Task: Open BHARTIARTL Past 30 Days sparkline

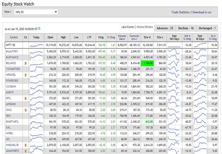Action: point(200,122)
